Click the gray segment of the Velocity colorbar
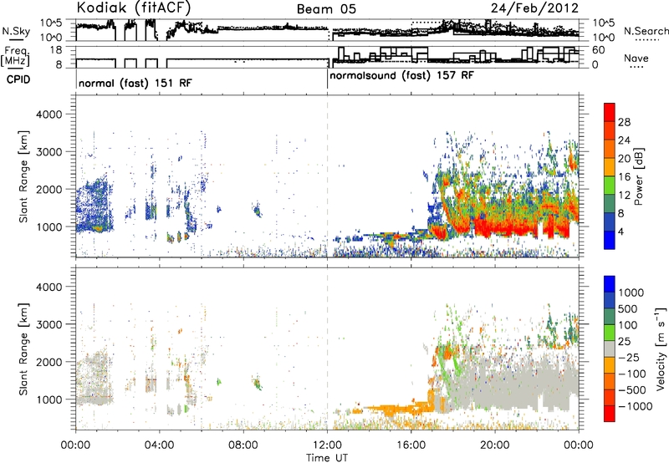Screen dimensions: 669x463 [x=610, y=349]
